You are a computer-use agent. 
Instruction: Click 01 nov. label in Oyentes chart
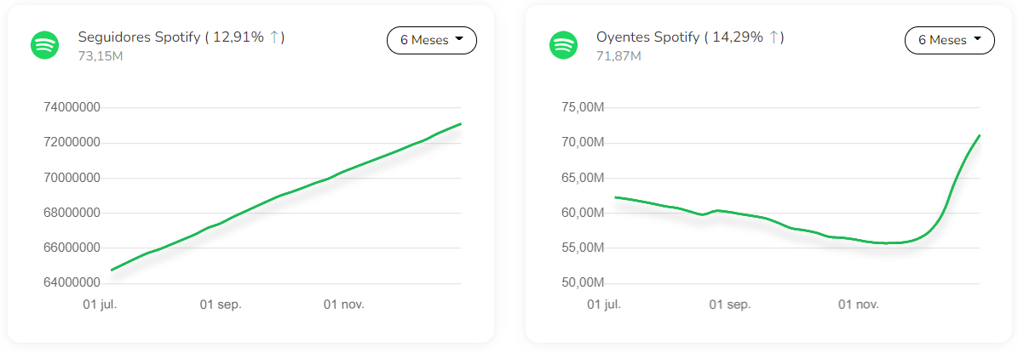(859, 305)
